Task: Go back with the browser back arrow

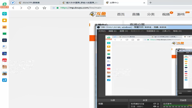Action: [13, 8]
